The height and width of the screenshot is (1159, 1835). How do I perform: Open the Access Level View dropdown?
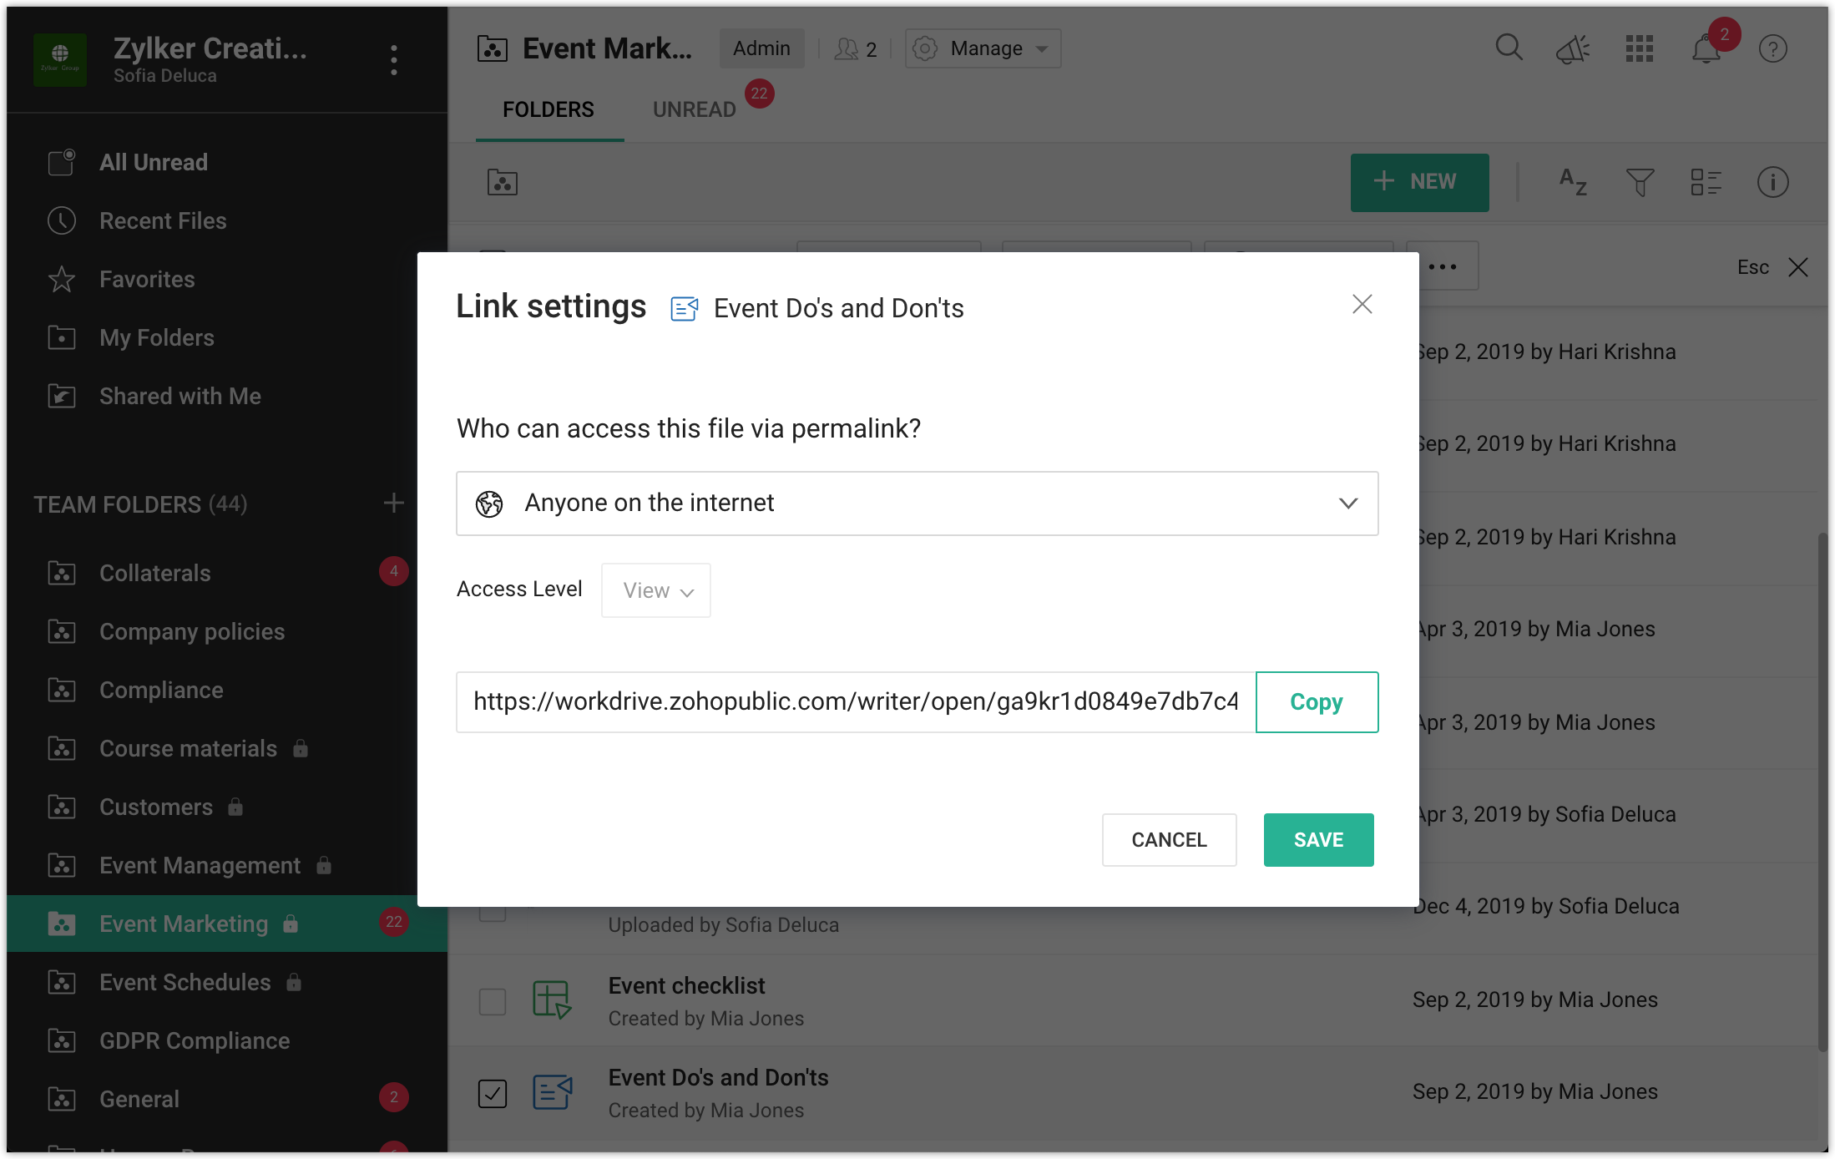tap(656, 590)
